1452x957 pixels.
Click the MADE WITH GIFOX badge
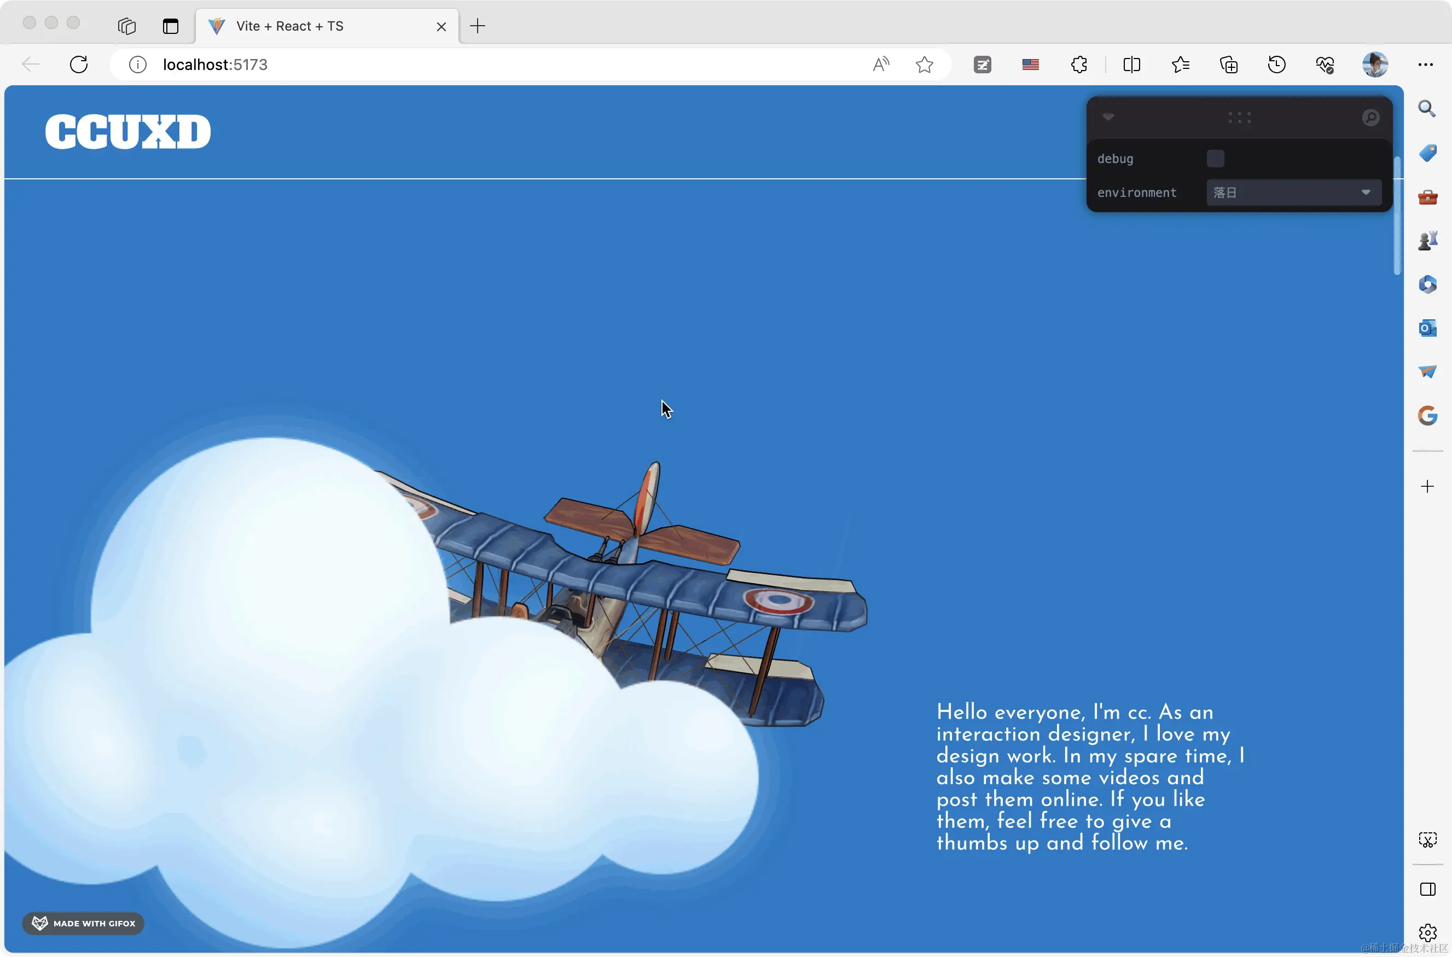[x=83, y=924]
